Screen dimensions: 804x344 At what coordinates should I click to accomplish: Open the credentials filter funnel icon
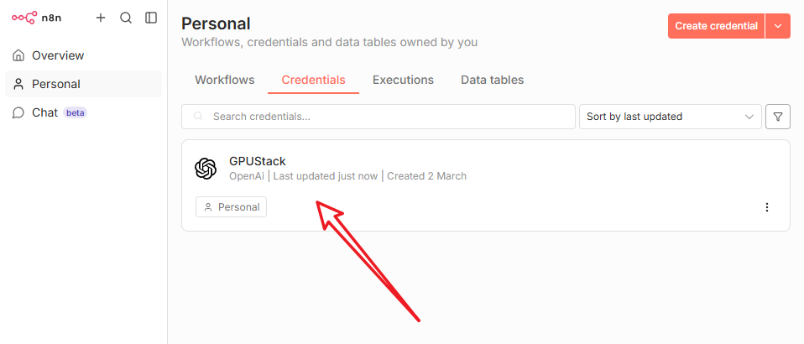(778, 117)
